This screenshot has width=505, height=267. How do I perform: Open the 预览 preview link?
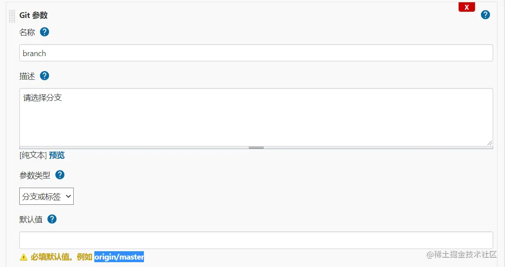[57, 155]
